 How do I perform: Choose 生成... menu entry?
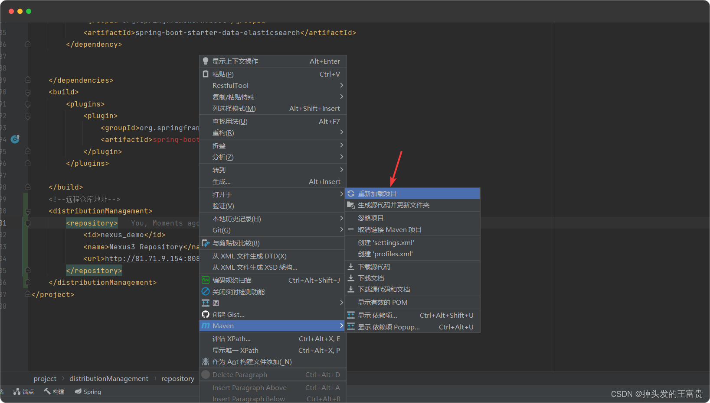pos(273,181)
